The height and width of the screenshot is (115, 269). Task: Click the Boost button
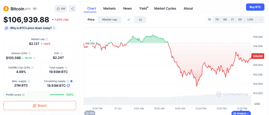[x=40, y=106]
